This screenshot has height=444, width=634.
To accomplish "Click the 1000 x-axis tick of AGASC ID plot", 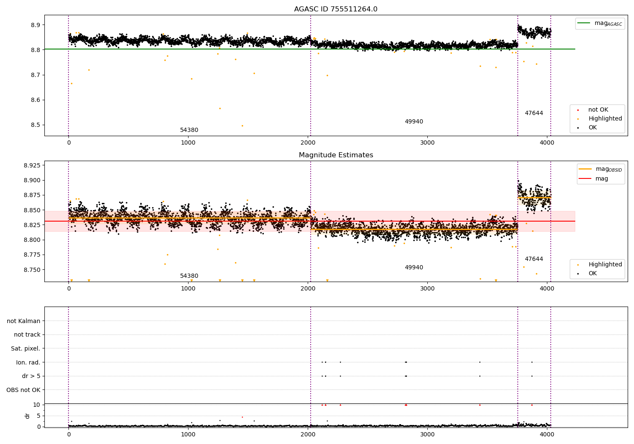I will coord(188,143).
